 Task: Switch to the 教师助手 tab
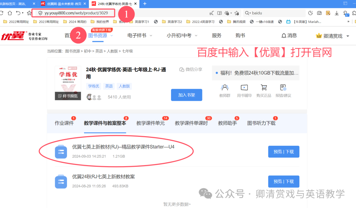(227, 123)
